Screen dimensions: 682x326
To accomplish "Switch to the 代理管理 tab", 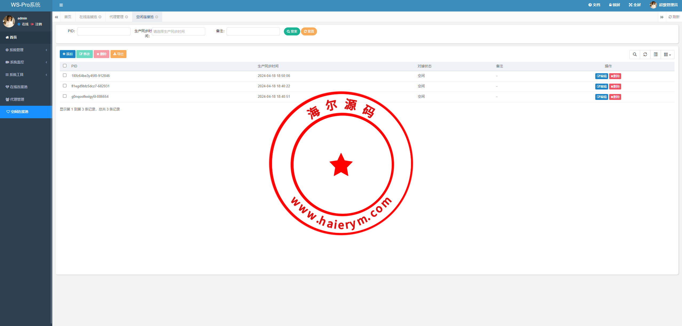I will pos(116,17).
